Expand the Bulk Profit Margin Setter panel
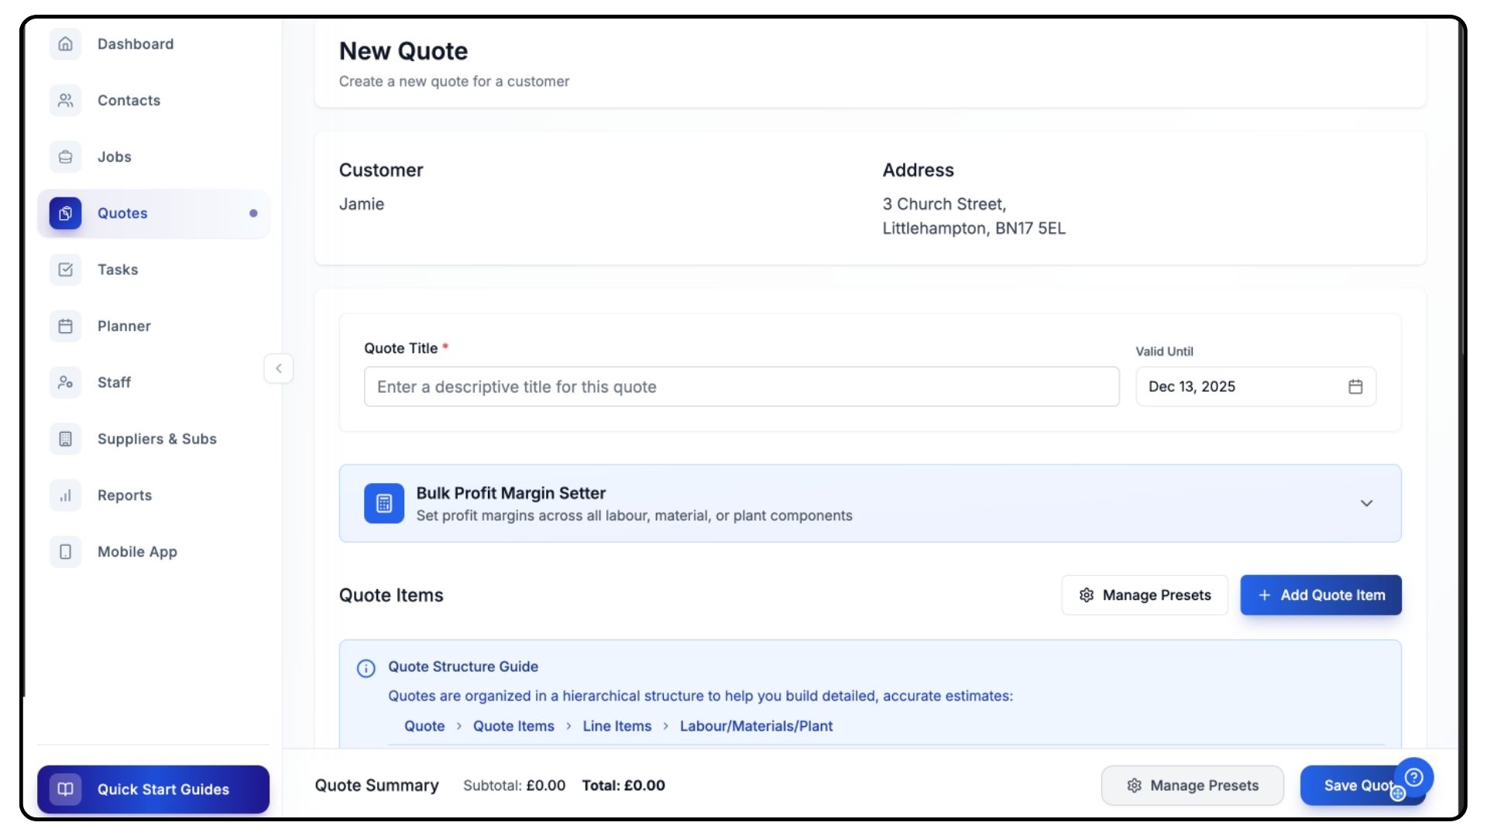The image size is (1487, 836). (1366, 504)
